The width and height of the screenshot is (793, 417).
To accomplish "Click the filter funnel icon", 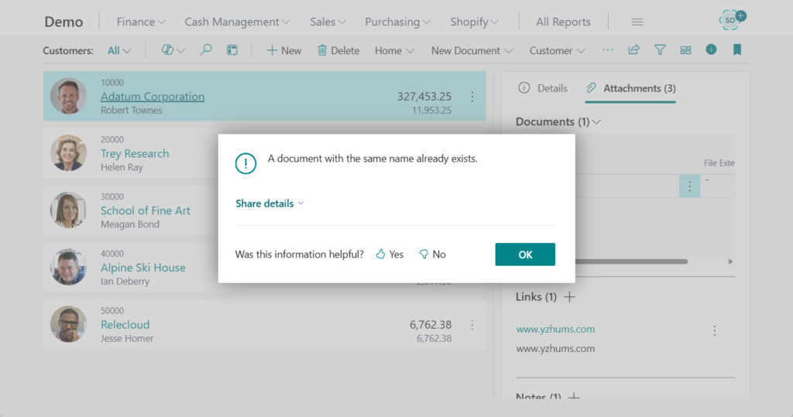I will pyautogui.click(x=660, y=50).
